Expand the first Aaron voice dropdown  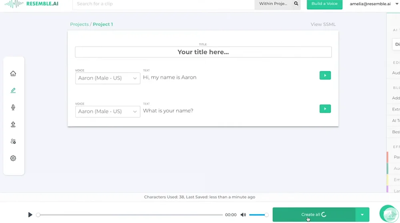click(108, 78)
